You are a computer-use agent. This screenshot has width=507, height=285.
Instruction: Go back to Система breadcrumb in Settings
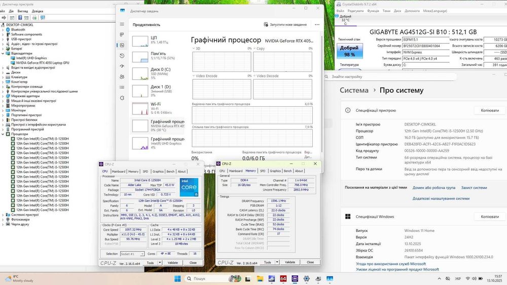pos(354,91)
